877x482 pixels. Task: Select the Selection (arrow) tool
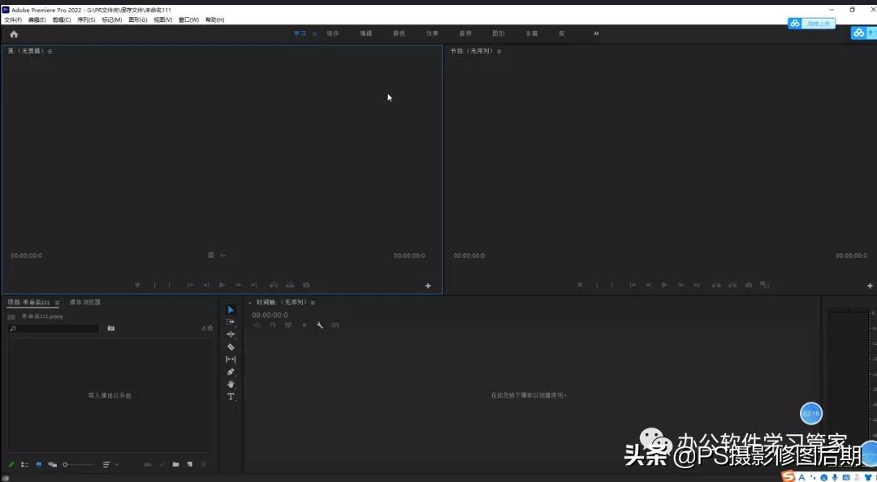[231, 310]
